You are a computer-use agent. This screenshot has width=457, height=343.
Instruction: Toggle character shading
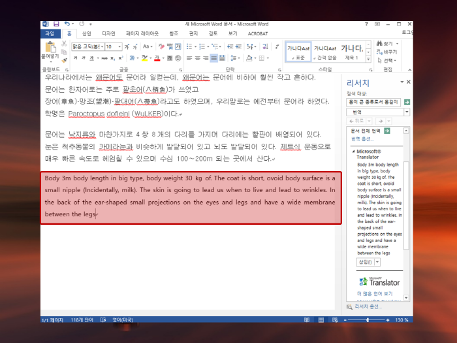pos(170,58)
